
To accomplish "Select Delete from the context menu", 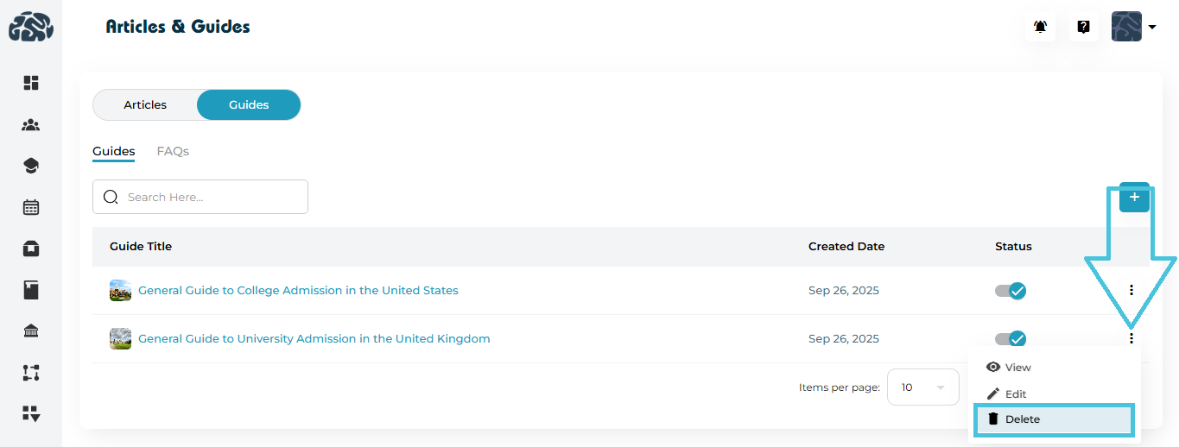I will (x=1053, y=419).
